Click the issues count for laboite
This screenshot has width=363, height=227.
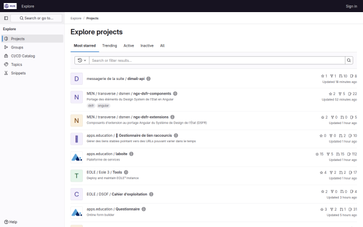[x=352, y=154]
